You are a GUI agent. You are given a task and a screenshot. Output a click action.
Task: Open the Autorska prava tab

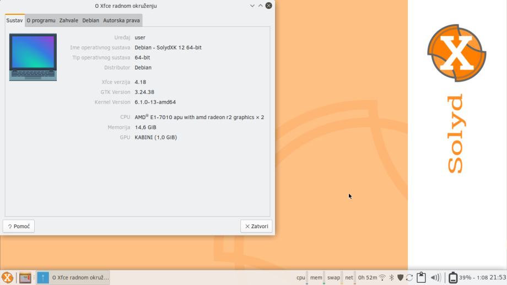[121, 20]
